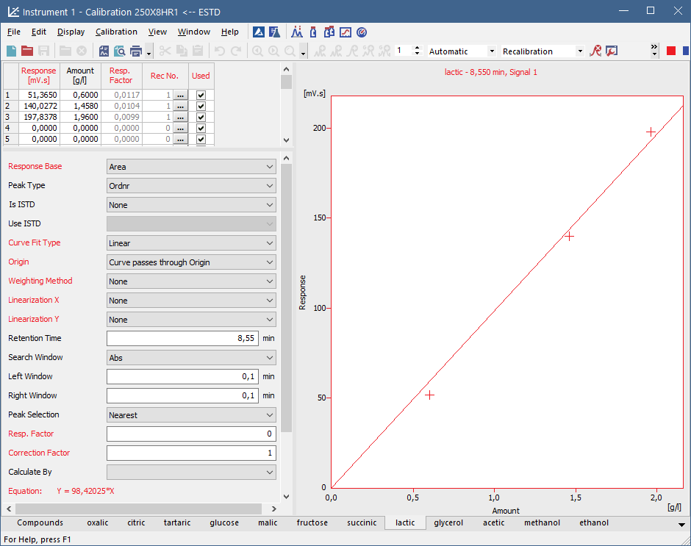
Task: Click the red stop square icon
Action: (x=671, y=51)
